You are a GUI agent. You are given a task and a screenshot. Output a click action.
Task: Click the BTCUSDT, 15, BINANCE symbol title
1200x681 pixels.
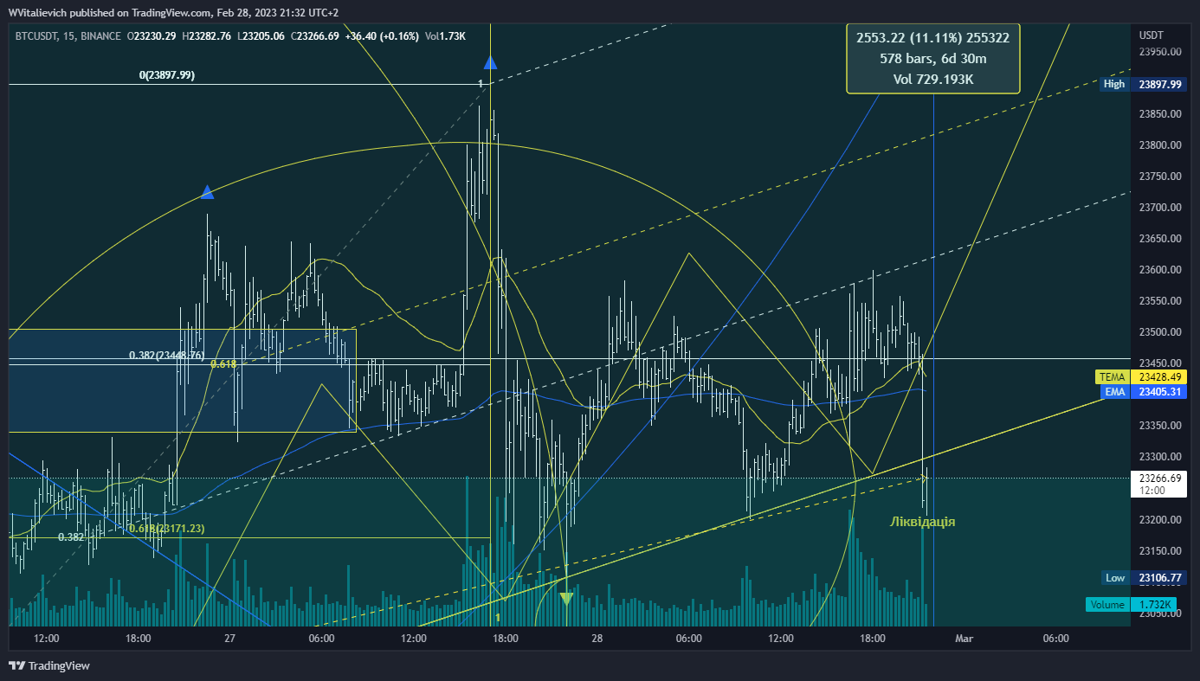tap(68, 36)
